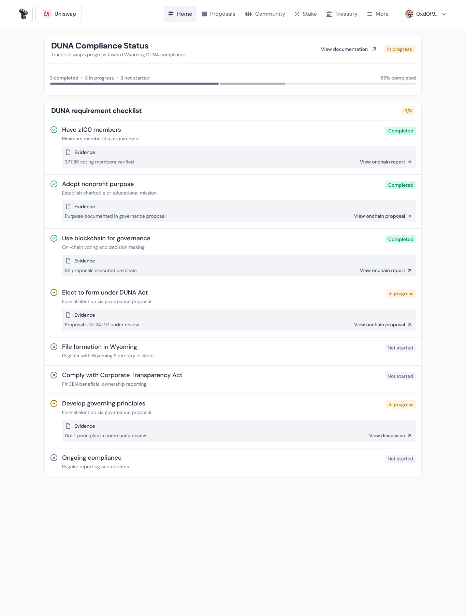
Task: Switch to the Home tab
Action: pos(180,14)
